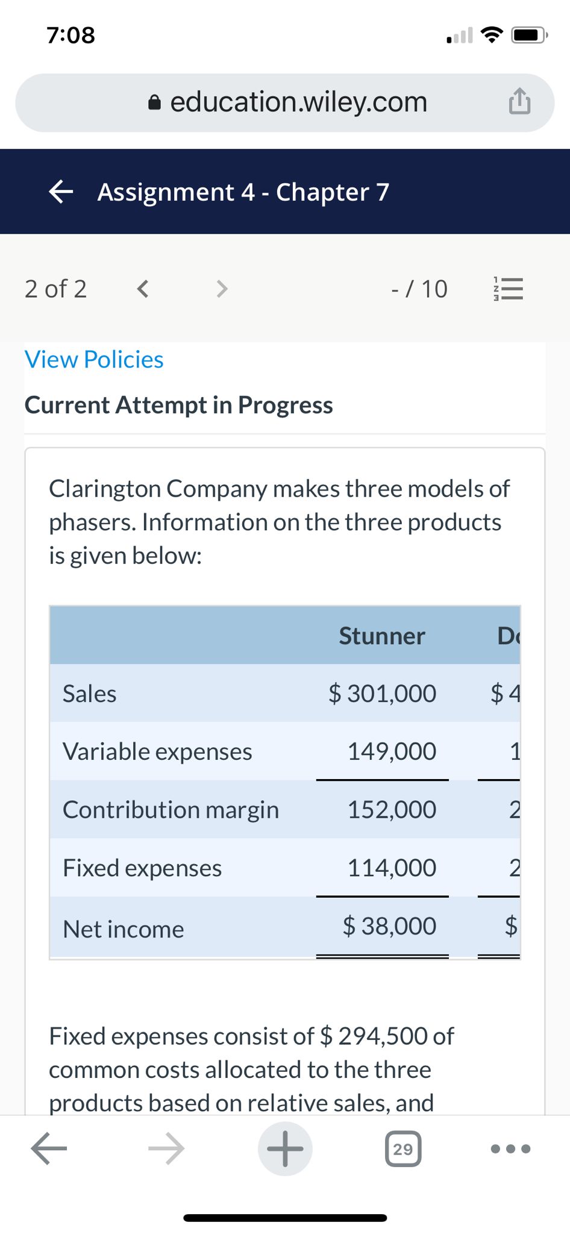Select the Assignment 4 - Chapter 7 header
This screenshot has width=570, height=1234.
click(242, 192)
